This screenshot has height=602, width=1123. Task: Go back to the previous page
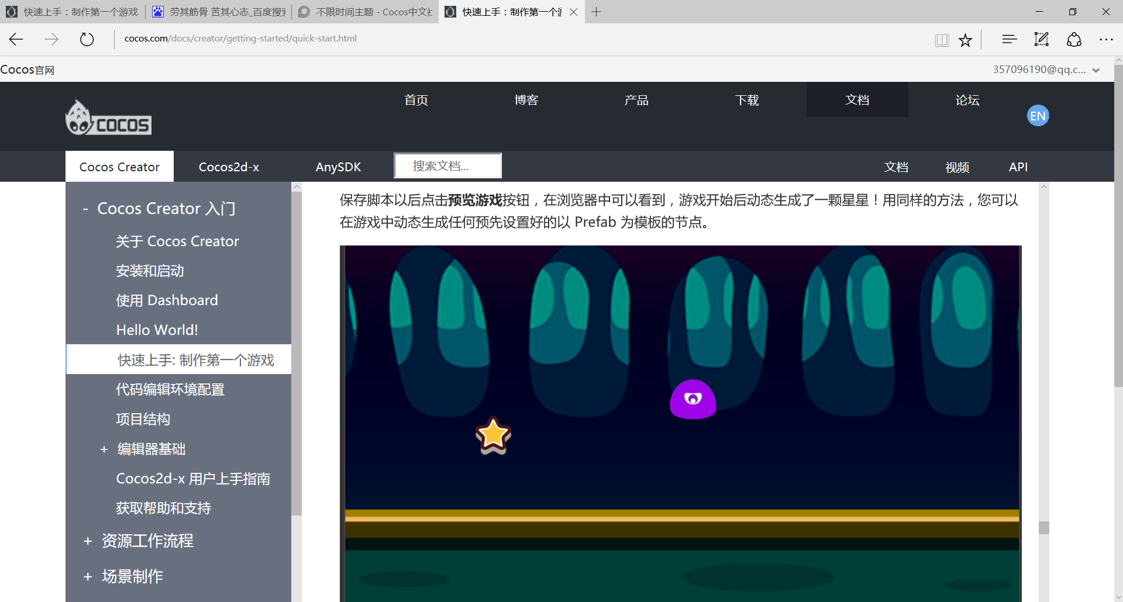click(x=16, y=39)
